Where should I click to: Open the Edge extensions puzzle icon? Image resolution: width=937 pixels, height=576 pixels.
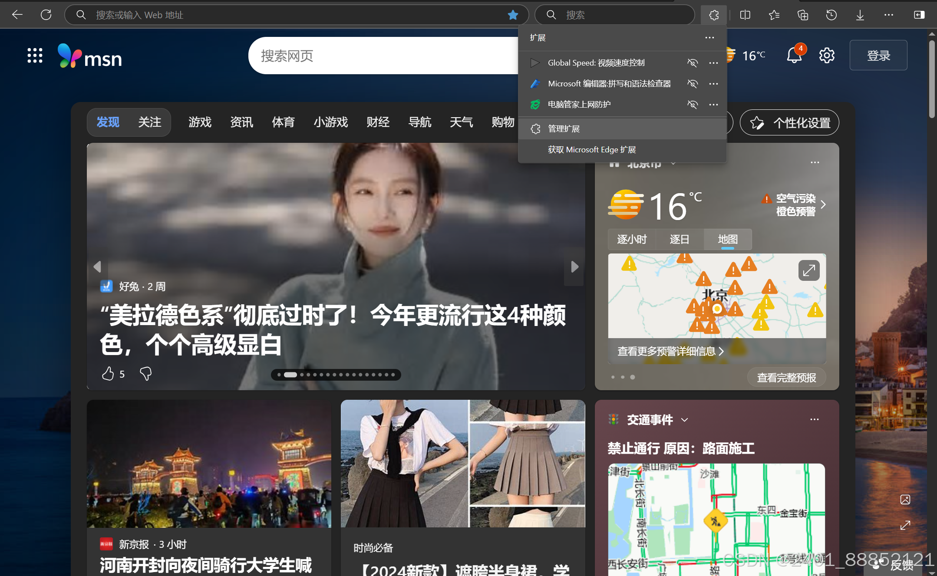(x=713, y=14)
